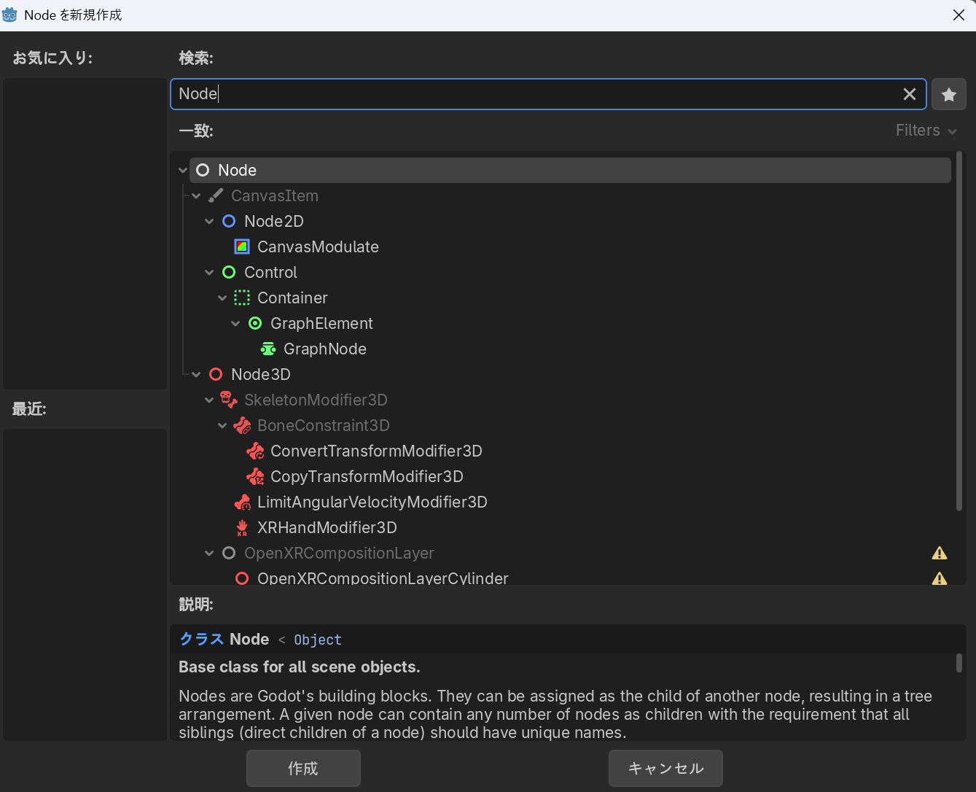Screen dimensions: 976x792
Task: Click the OpenXRCompositionLayer gray circle icon
Action: [229, 553]
